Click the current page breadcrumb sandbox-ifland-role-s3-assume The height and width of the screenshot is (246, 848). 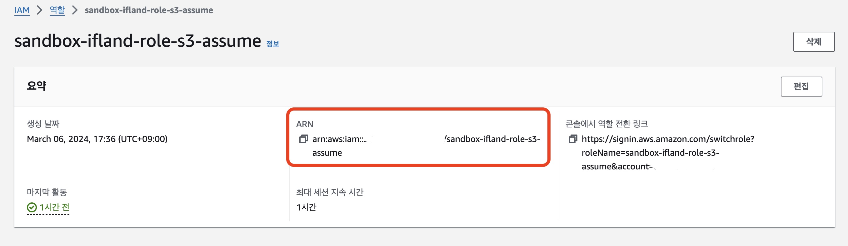149,10
